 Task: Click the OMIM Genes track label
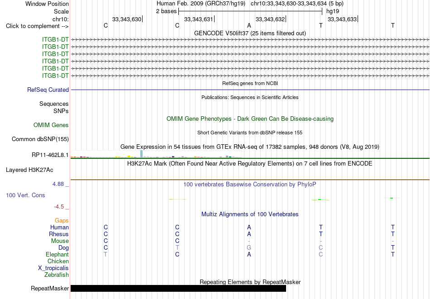(x=51, y=125)
